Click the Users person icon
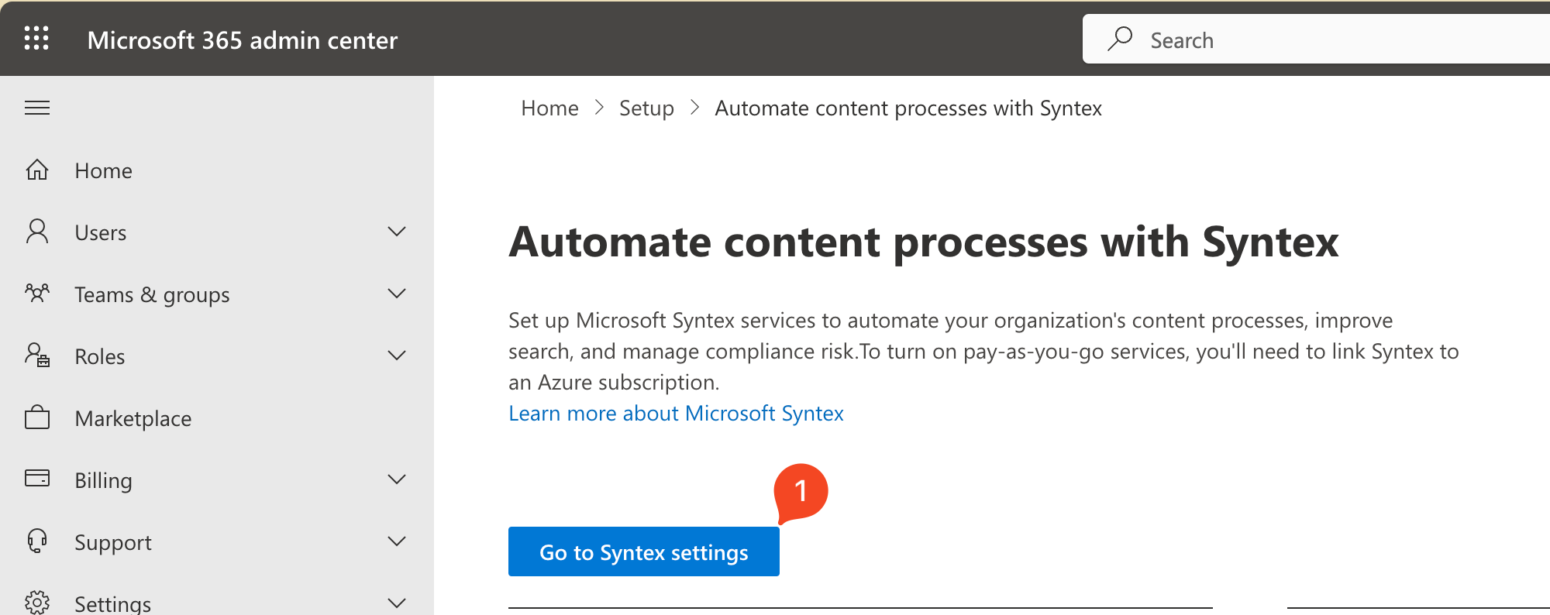Screen dimensions: 1550x615 pyautogui.click(x=37, y=232)
